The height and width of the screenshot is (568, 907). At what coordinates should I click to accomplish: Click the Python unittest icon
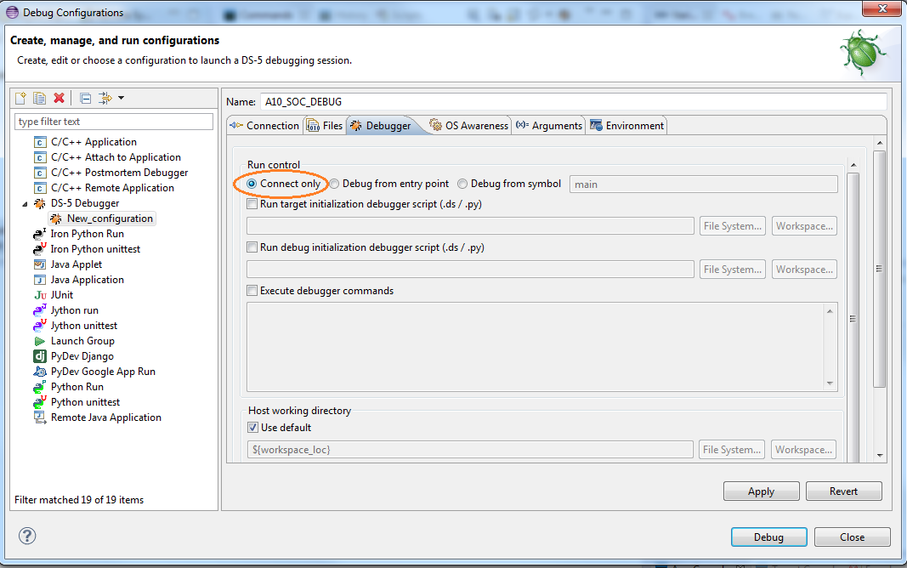(39, 402)
